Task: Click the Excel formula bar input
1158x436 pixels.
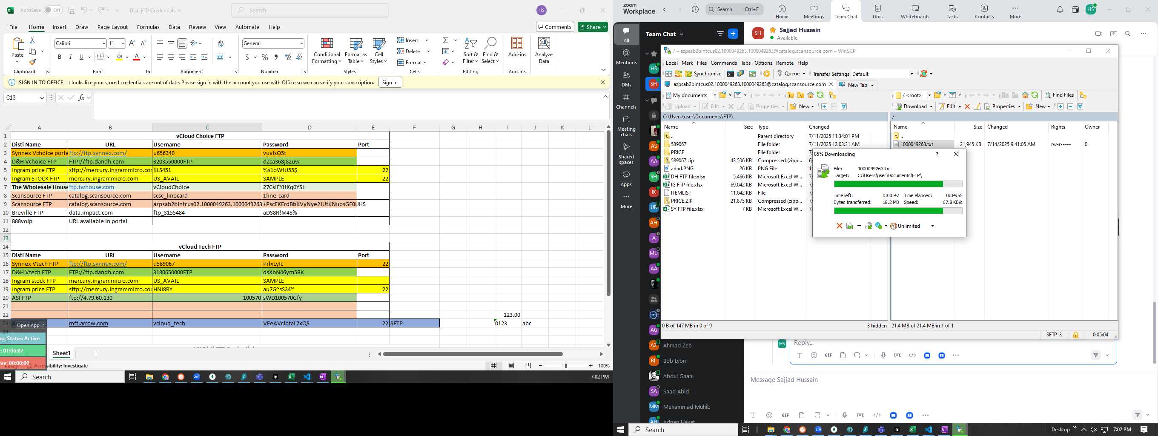Action: 348,106
